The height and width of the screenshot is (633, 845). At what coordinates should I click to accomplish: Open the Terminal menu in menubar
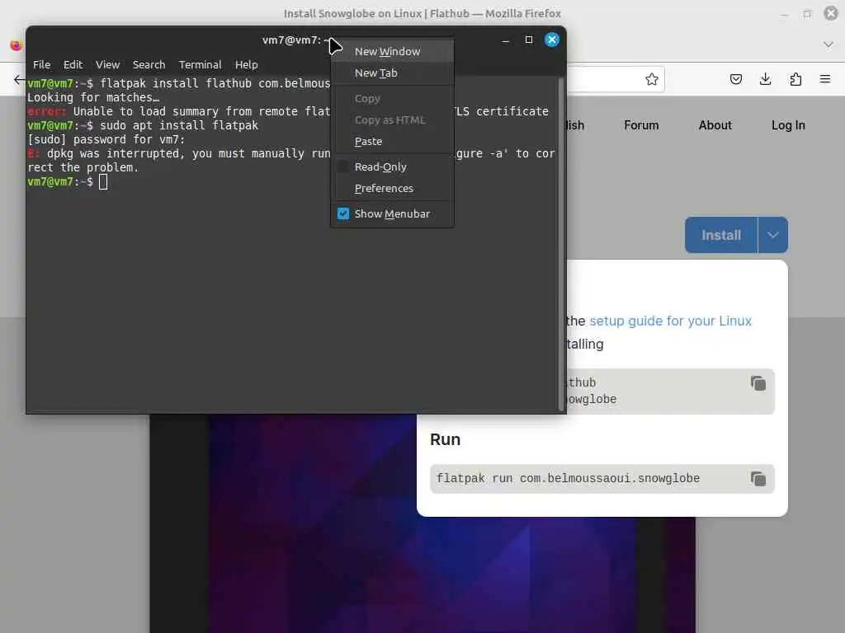pos(200,64)
